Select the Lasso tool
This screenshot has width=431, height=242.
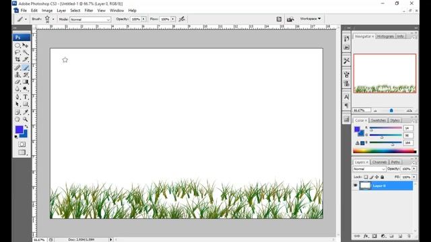(x=18, y=52)
